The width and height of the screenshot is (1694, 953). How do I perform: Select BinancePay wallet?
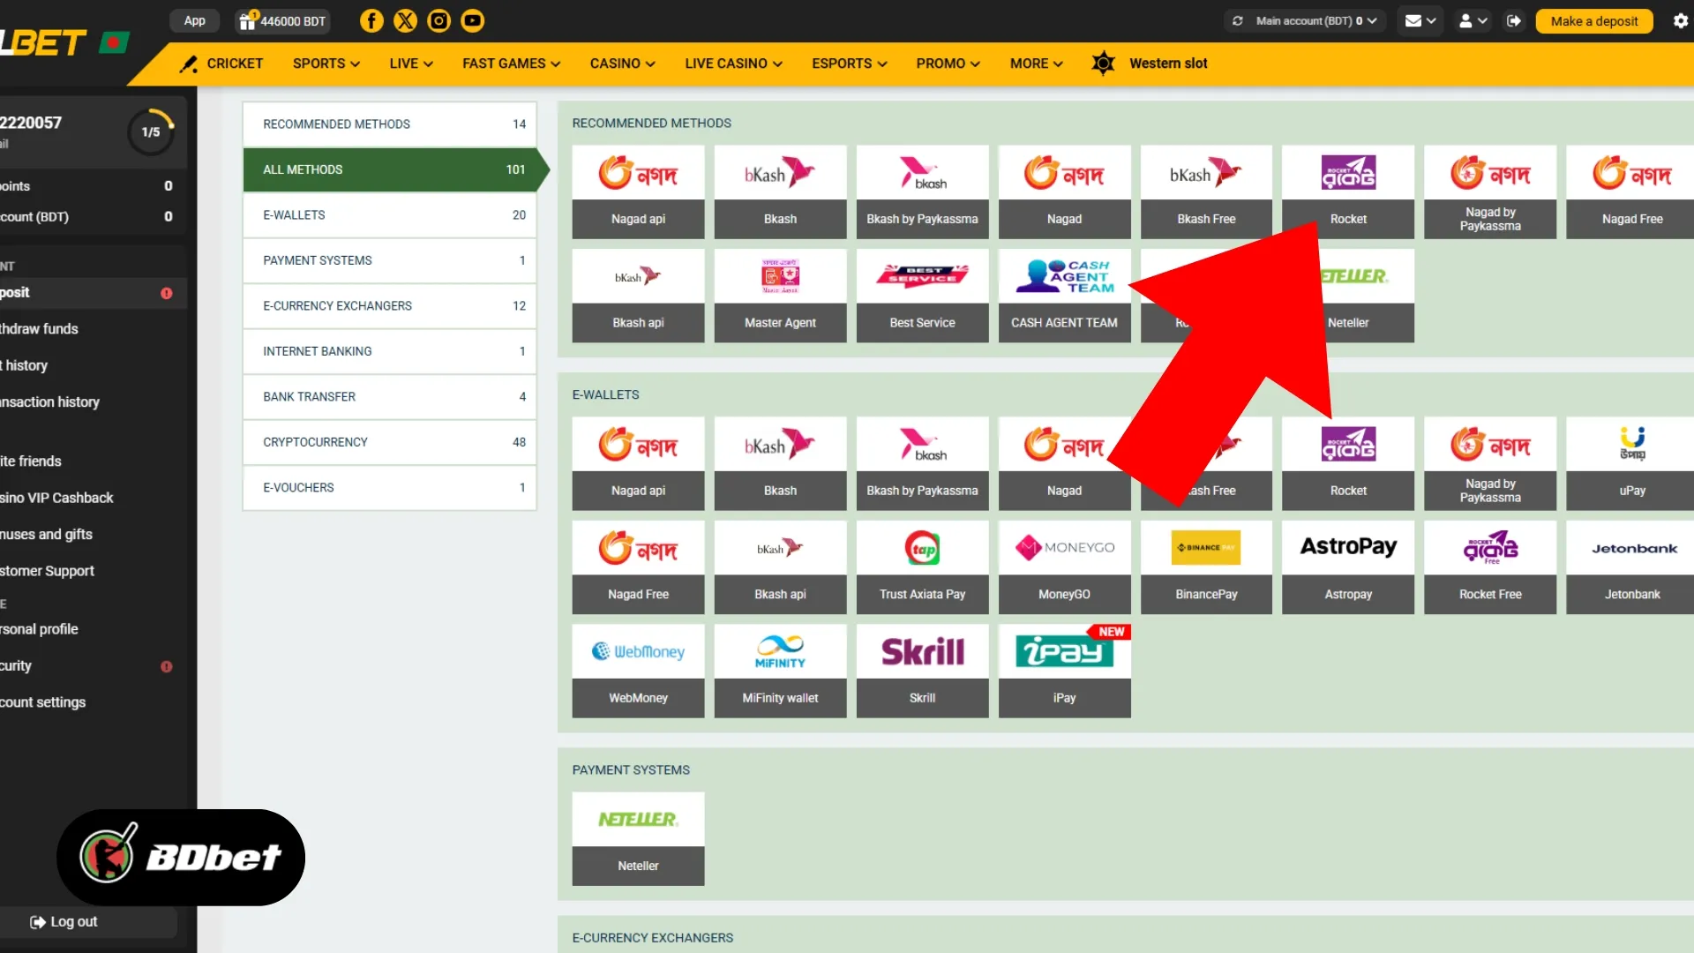[1206, 567]
